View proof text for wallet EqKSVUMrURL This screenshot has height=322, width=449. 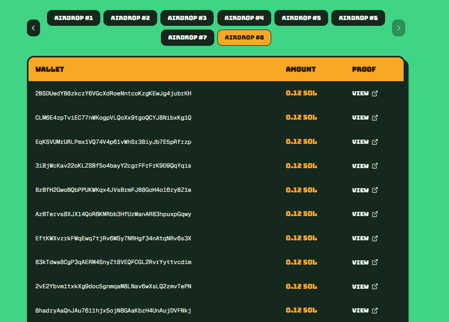[x=360, y=142]
